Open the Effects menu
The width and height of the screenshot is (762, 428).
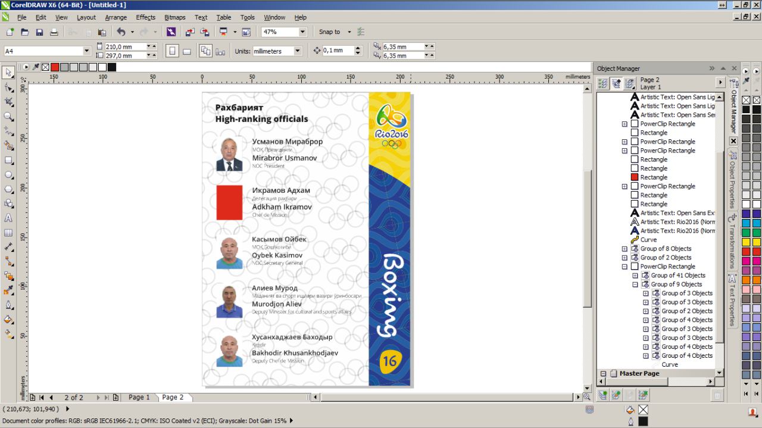(145, 17)
